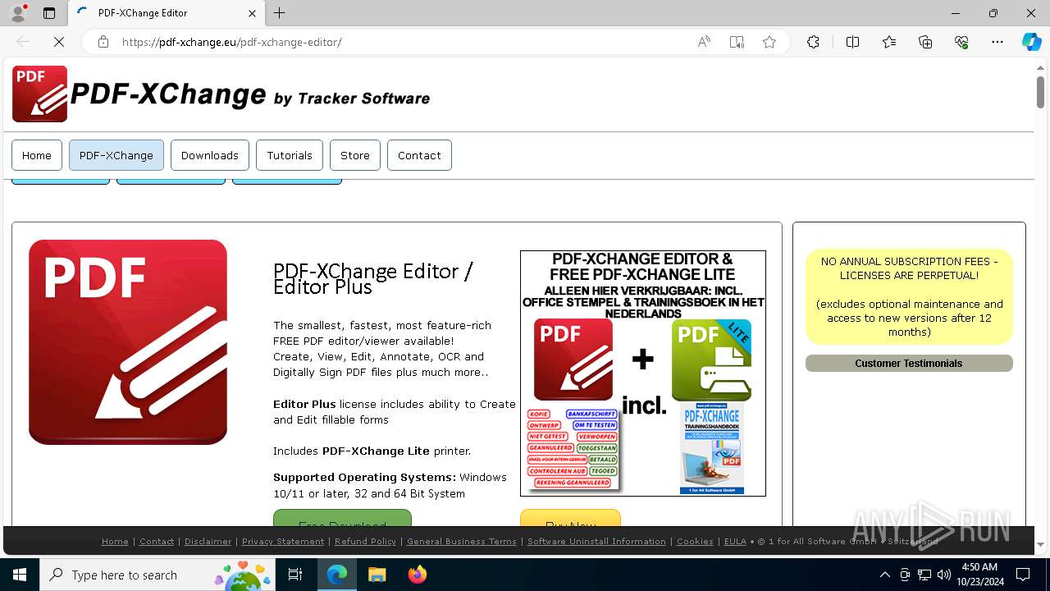
Task: Open Browser essentials icon
Action: [x=961, y=42]
